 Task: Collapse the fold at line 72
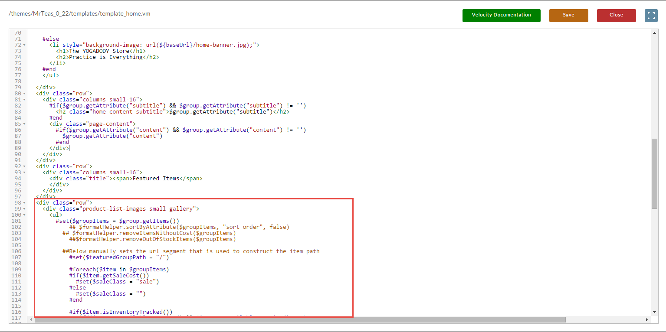[24, 45]
